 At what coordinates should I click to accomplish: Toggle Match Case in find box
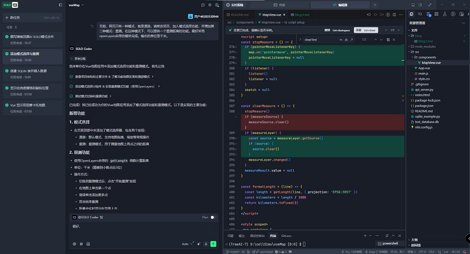tap(341, 40)
